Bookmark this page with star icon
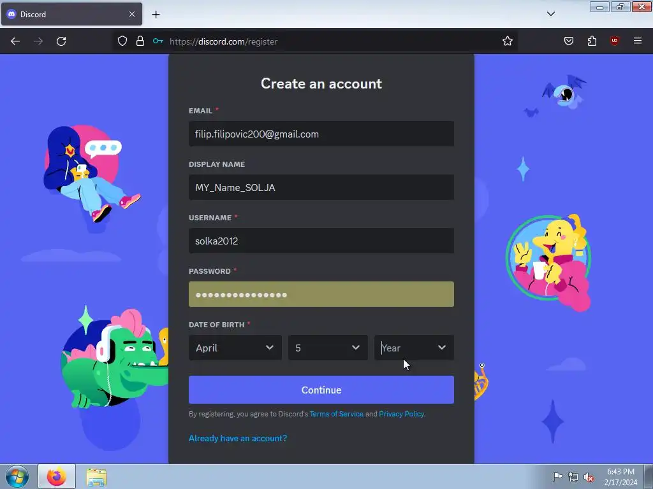 (x=507, y=41)
